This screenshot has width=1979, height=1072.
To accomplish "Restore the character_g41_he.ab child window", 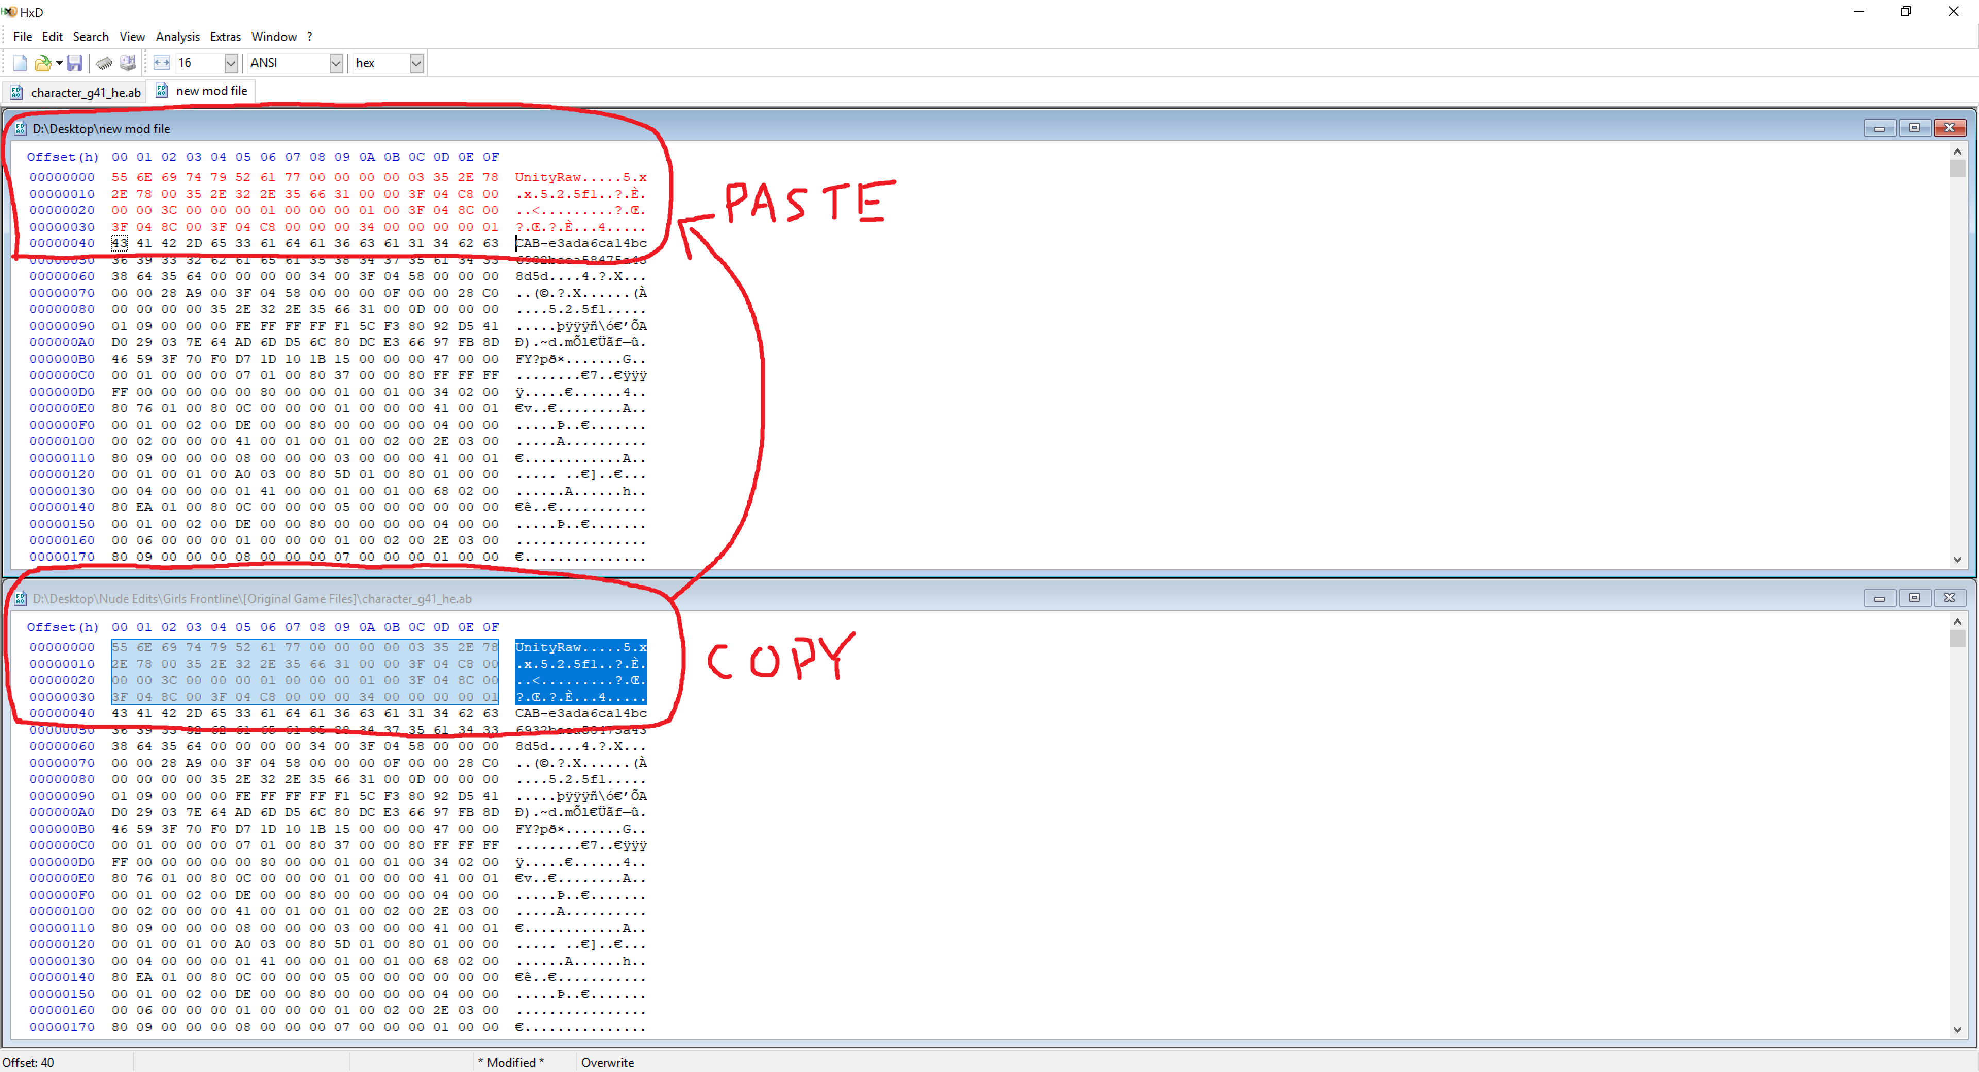I will (1914, 598).
